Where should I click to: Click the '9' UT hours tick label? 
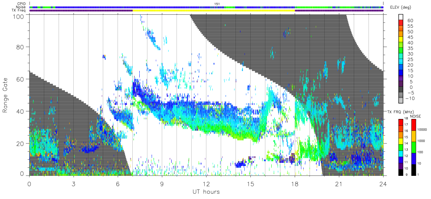[x=162, y=184]
